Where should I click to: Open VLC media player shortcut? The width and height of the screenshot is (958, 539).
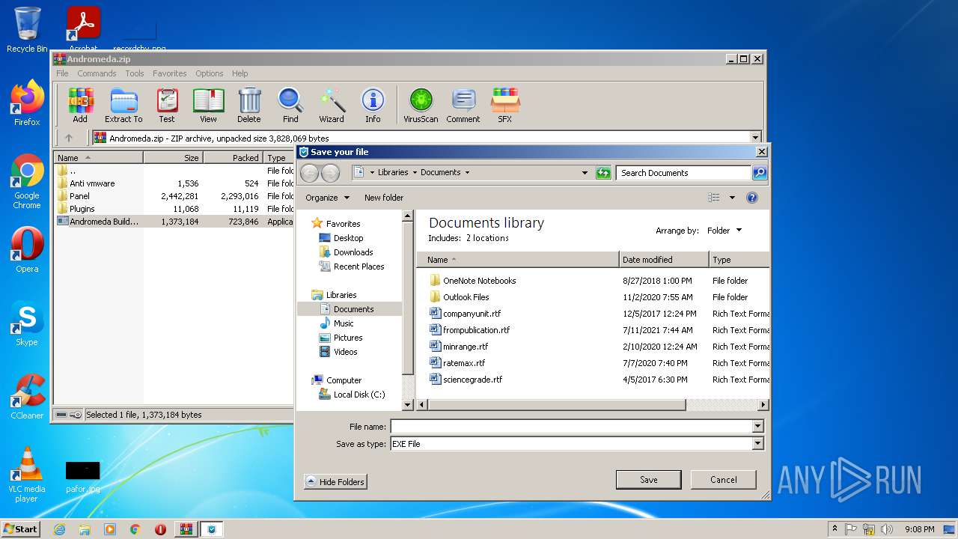[x=27, y=475]
